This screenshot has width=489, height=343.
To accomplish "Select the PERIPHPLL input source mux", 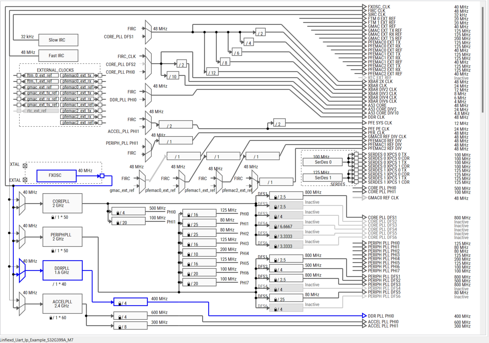I will 22,237.
